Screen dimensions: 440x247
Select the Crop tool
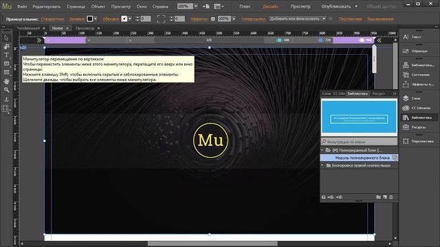(x=6, y=46)
